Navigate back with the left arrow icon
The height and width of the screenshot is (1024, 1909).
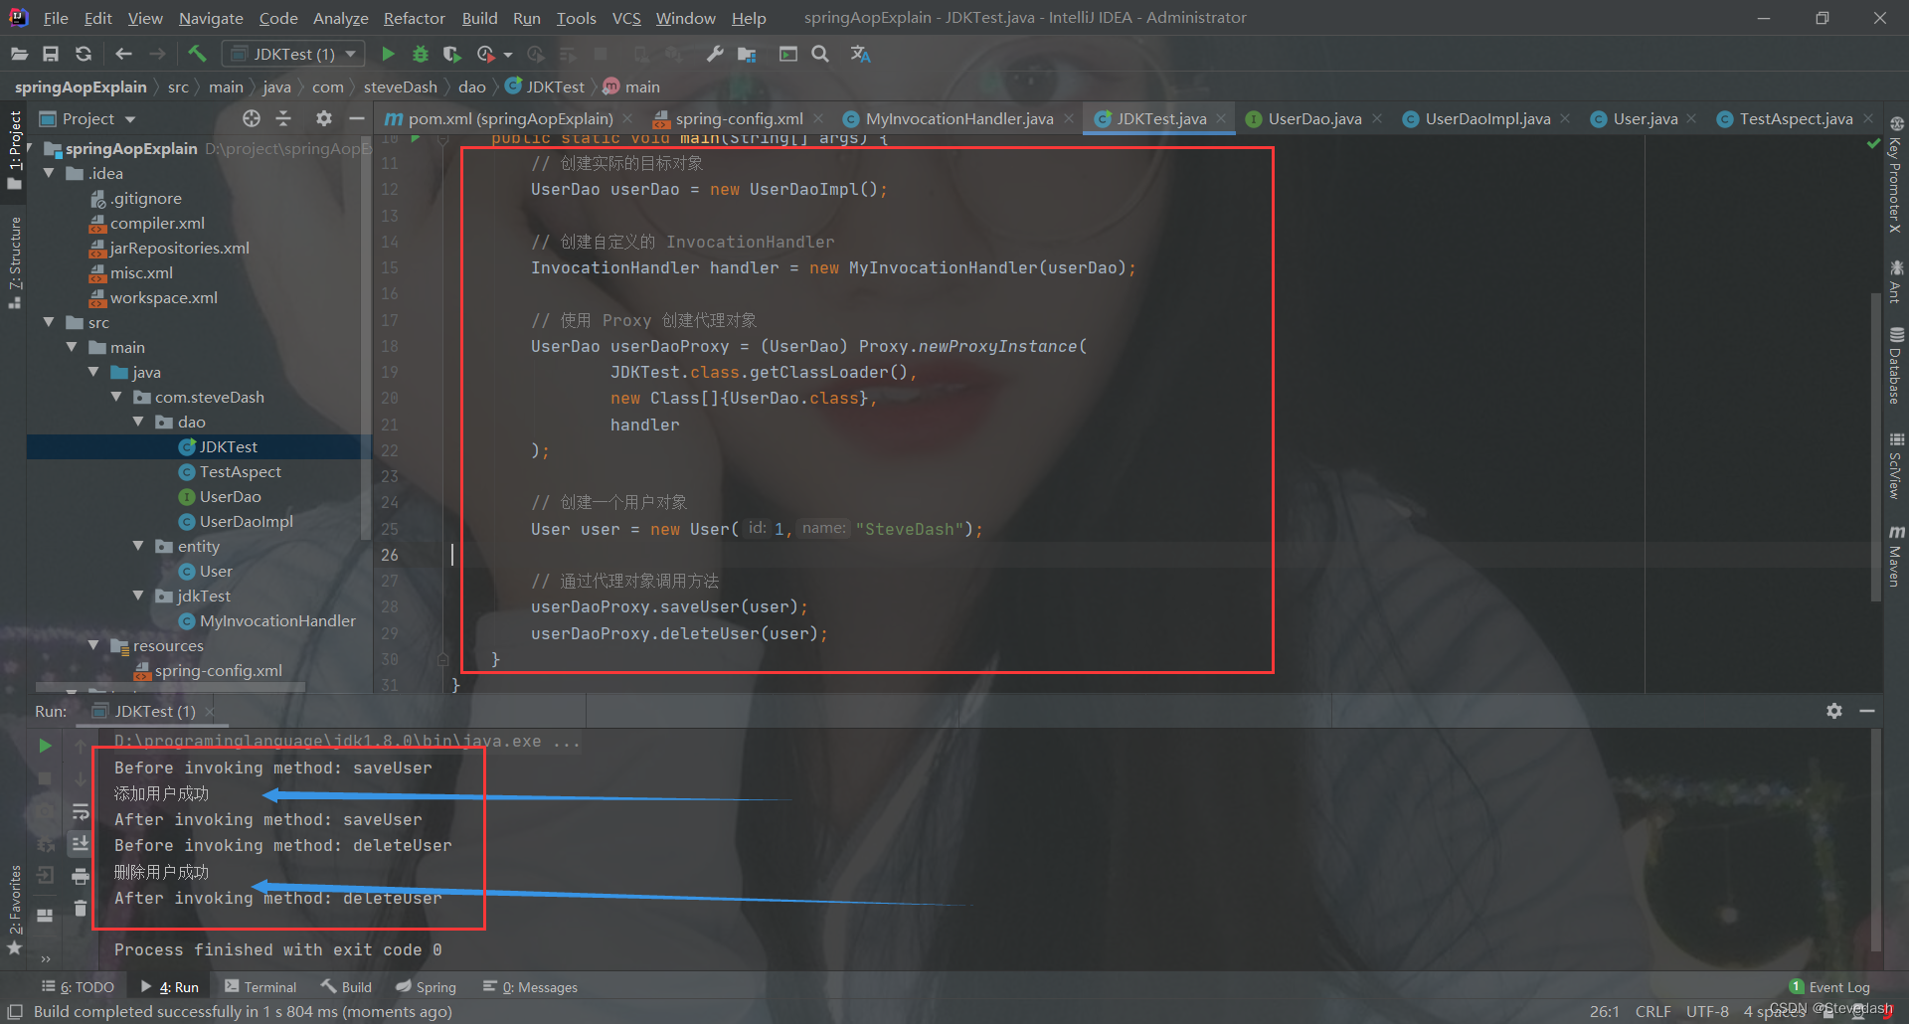click(123, 54)
